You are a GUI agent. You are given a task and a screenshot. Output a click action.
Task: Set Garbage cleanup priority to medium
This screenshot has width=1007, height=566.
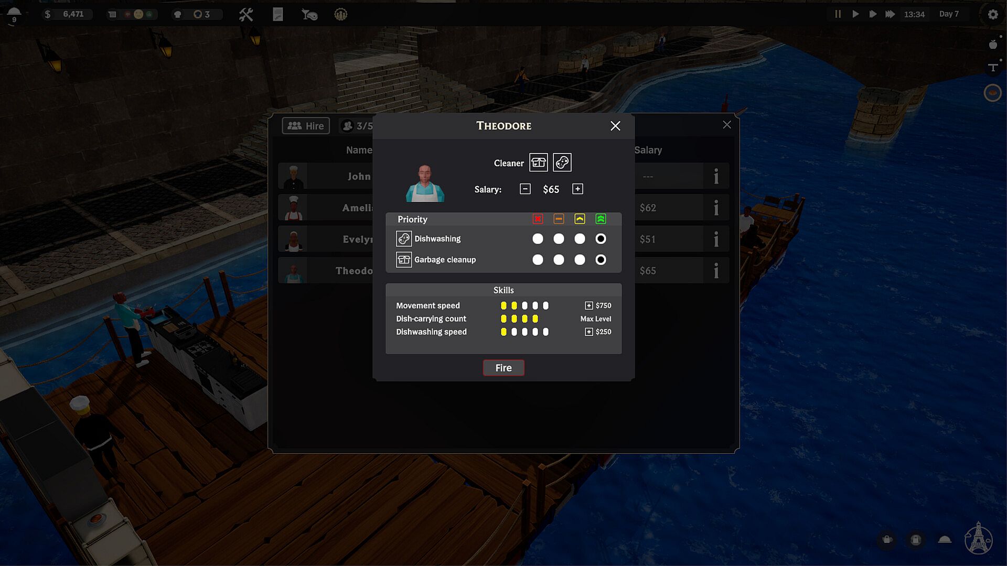tap(580, 260)
